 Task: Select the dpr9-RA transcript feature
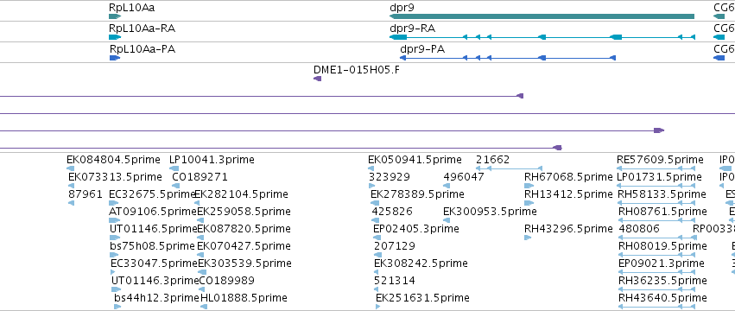[x=542, y=37]
